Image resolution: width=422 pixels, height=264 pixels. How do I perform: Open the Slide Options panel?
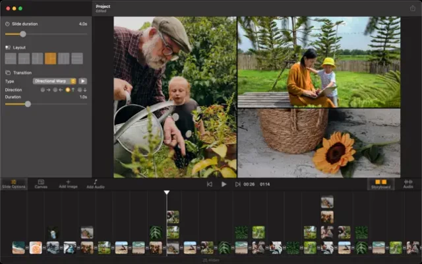[x=14, y=183]
